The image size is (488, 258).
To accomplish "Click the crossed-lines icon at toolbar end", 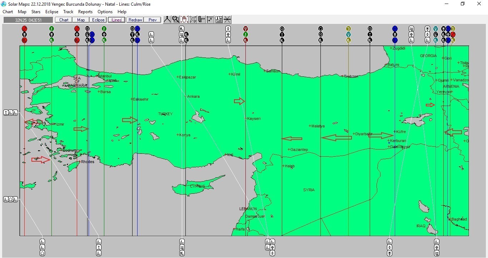I will 227,20.
